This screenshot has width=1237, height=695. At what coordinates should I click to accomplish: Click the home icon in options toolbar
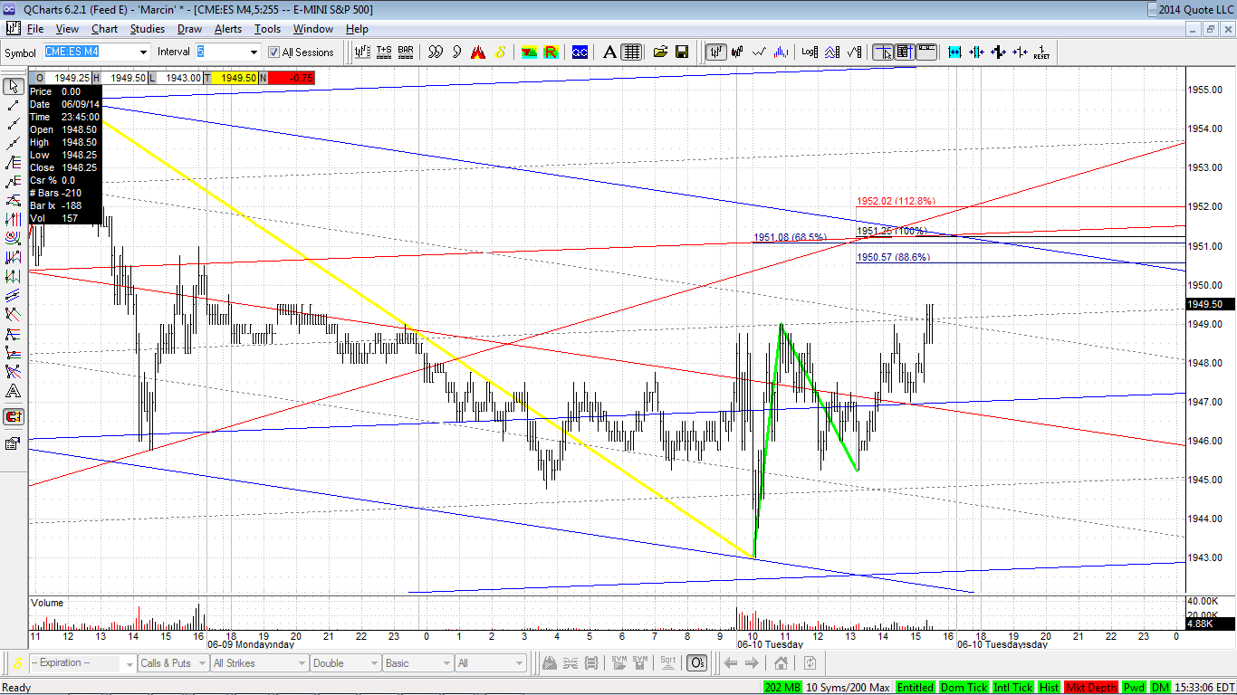tap(781, 663)
